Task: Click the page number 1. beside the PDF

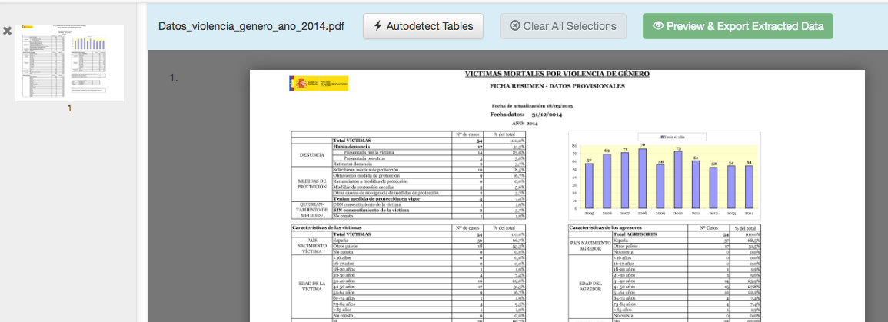Action: point(174,78)
